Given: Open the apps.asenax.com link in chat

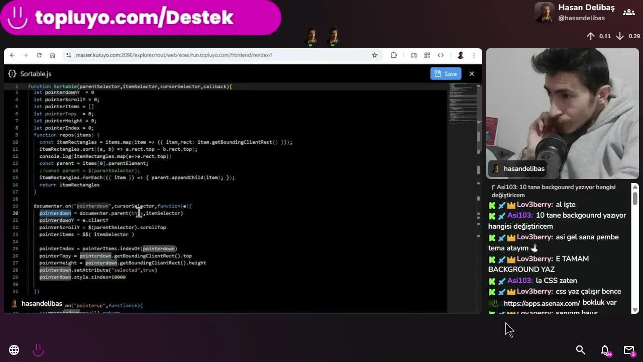Looking at the screenshot, I should point(542,303).
